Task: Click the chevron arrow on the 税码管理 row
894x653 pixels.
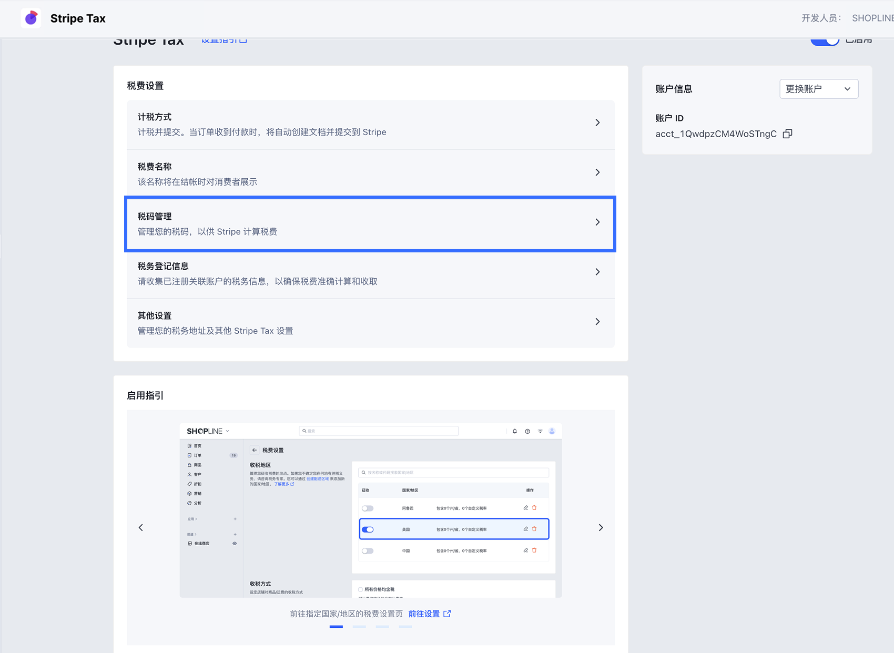Action: click(x=597, y=222)
